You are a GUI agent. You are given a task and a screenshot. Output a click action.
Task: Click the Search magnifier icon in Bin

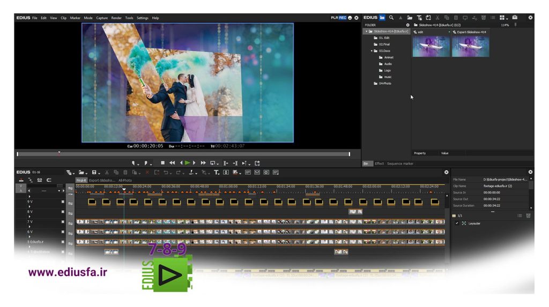tap(391, 18)
